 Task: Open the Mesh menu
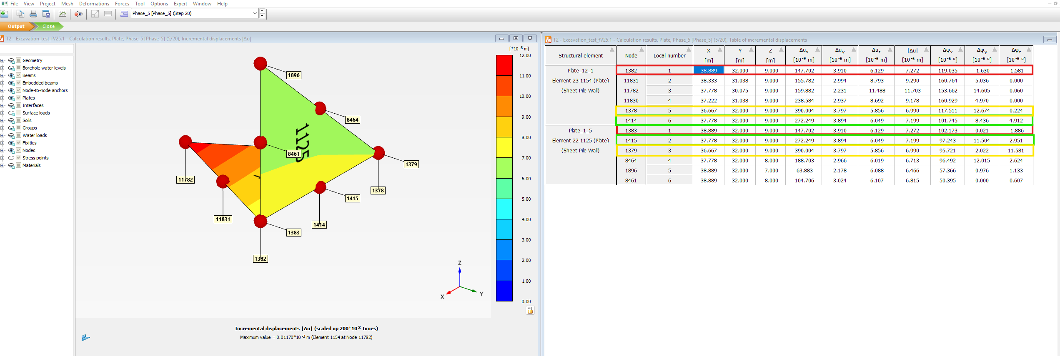[x=67, y=4]
